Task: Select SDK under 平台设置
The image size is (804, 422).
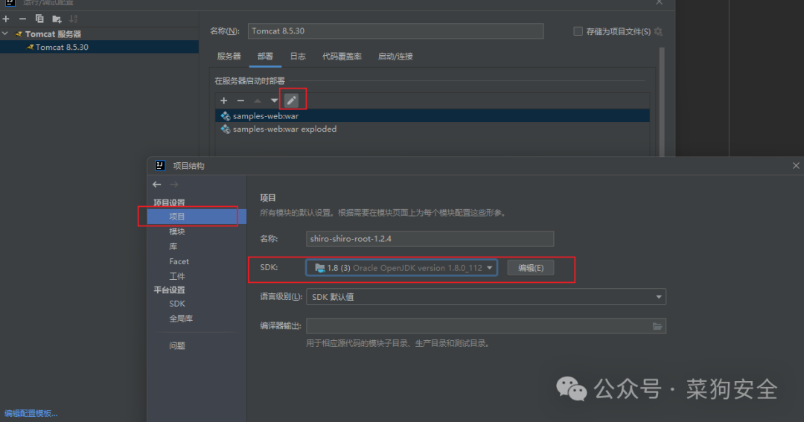Action: click(177, 304)
